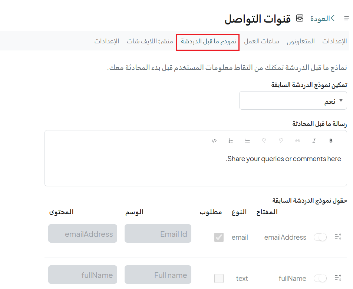Click reorder handle for emailAddress row
The width and height of the screenshot is (353, 289).
pos(338,237)
